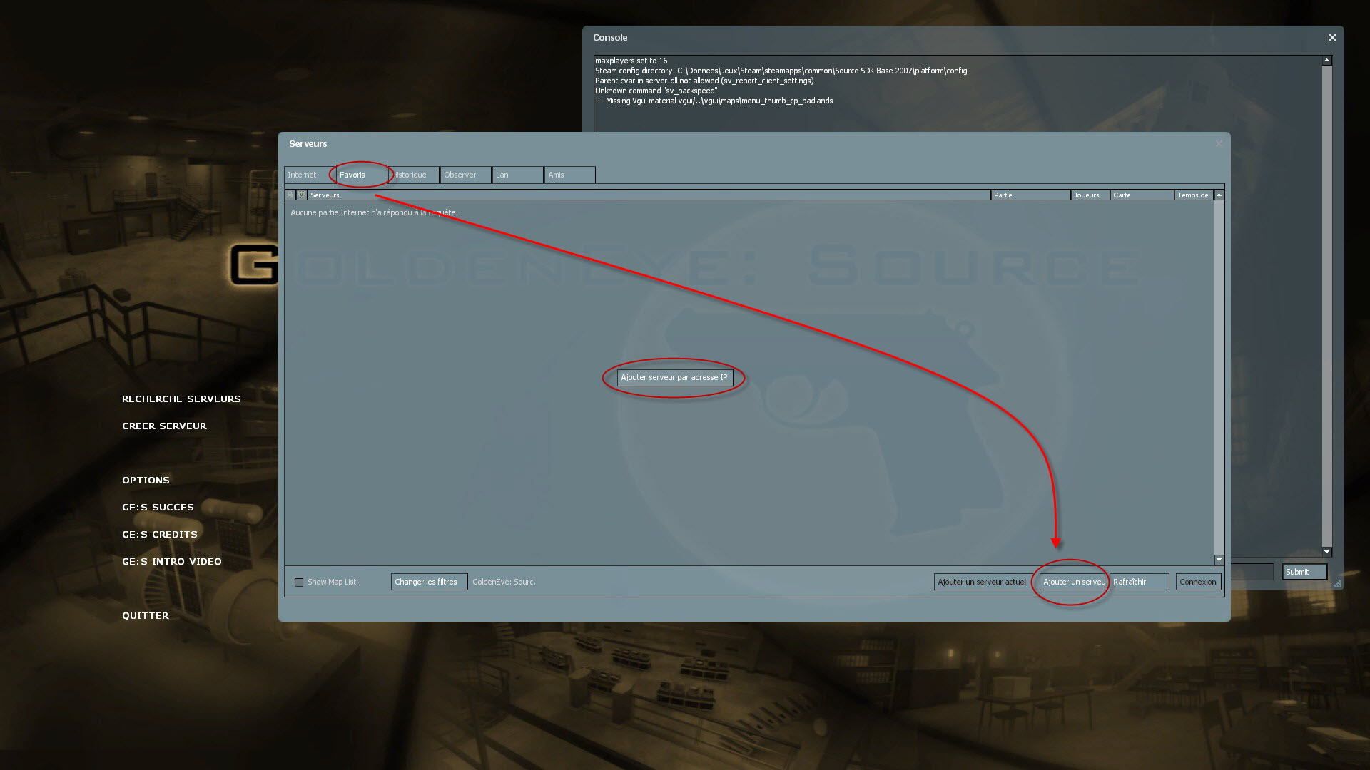Click server list scroll up arrow
The height and width of the screenshot is (770, 1370).
click(x=1219, y=195)
